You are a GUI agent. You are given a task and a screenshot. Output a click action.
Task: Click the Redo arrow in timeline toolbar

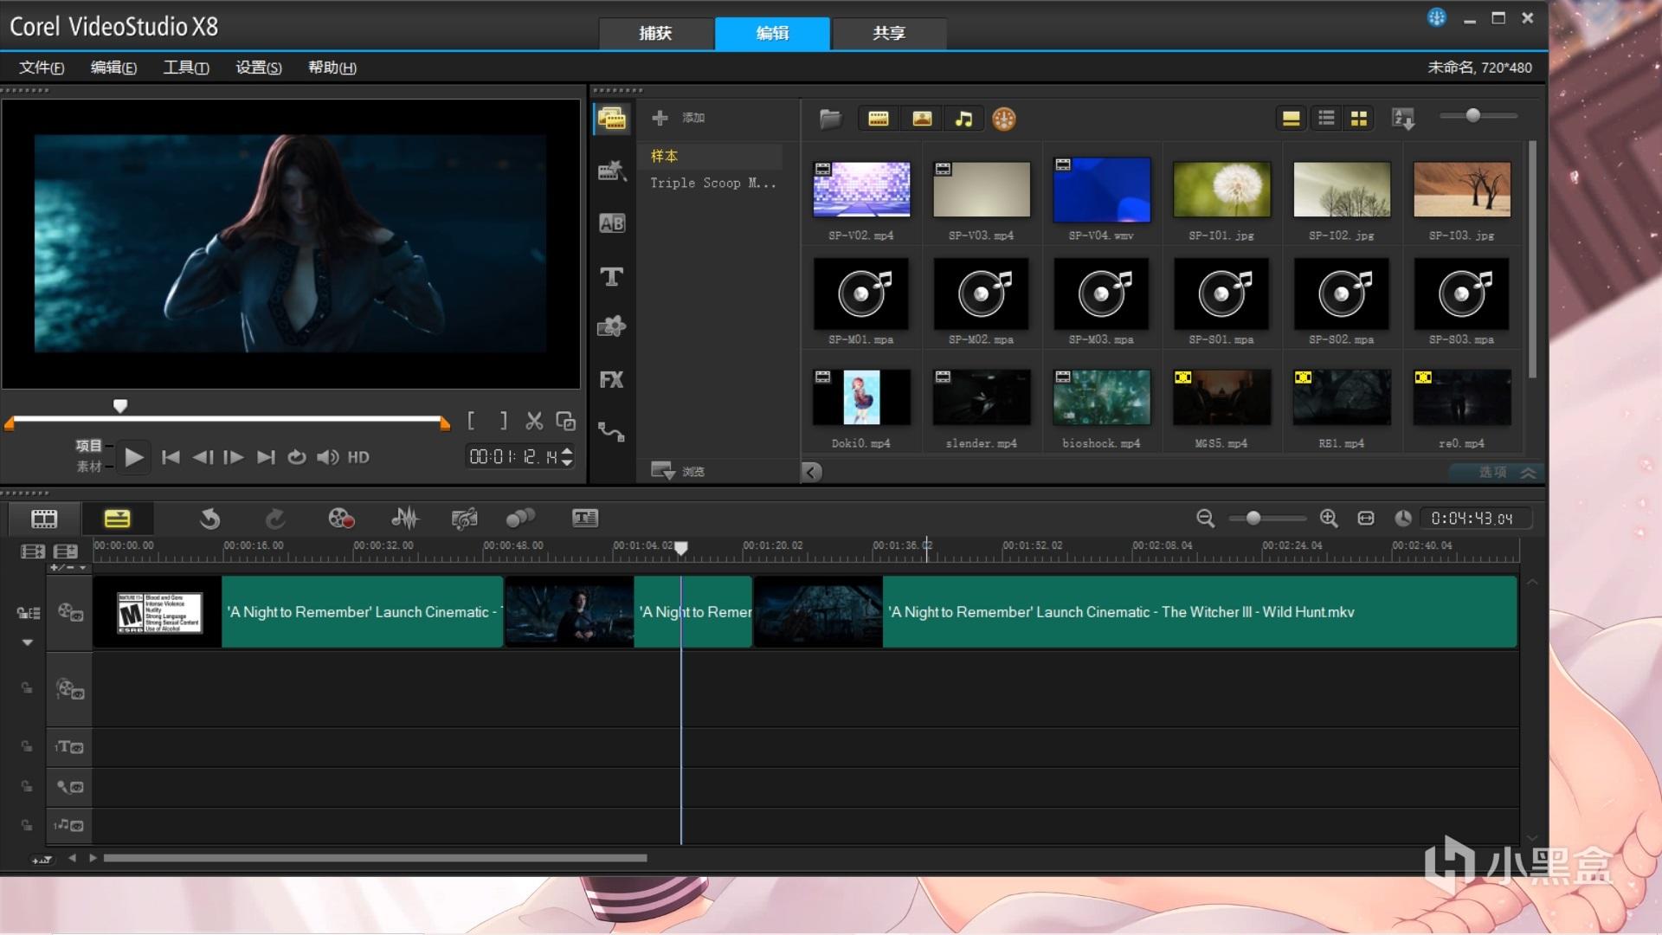[x=275, y=519]
